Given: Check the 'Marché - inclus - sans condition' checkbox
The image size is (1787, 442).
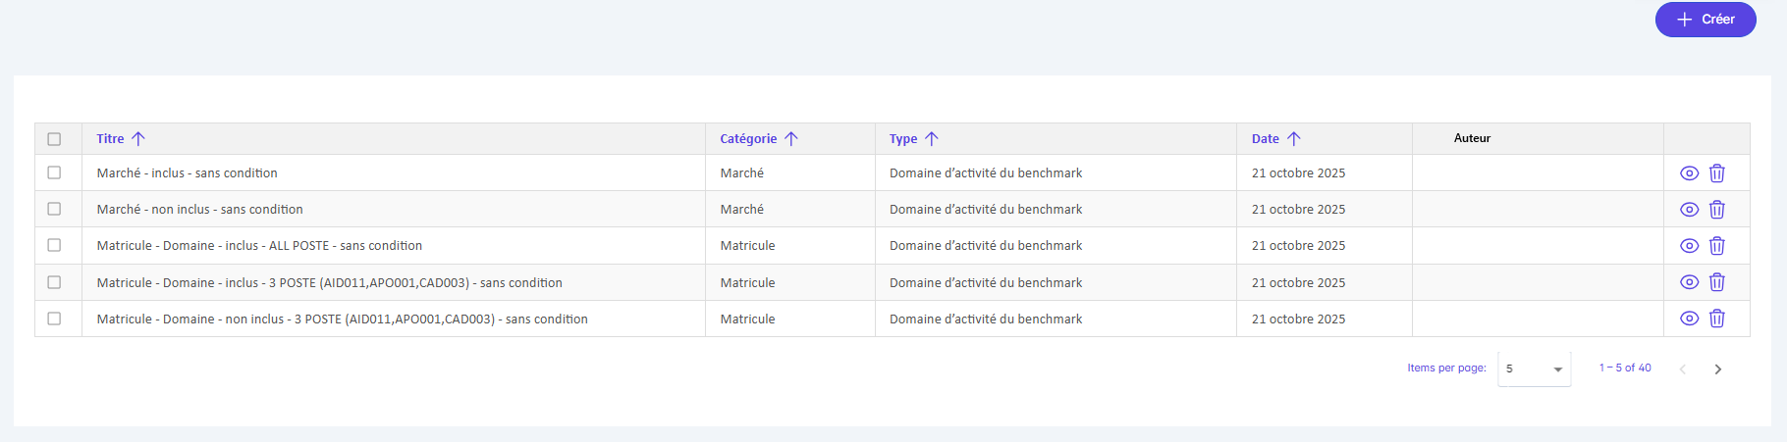Looking at the screenshot, I should pyautogui.click(x=54, y=172).
